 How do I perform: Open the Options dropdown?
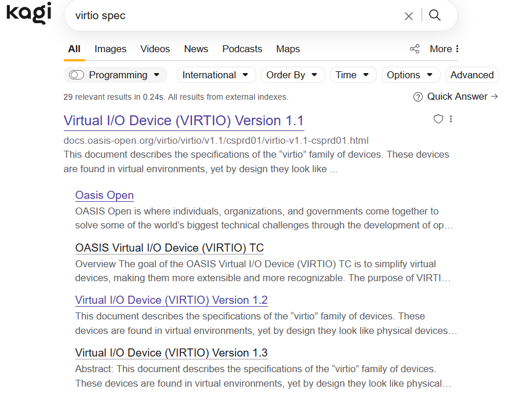pyautogui.click(x=410, y=75)
